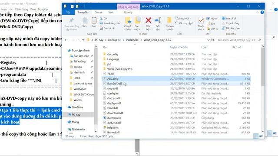This screenshot has height=156, width=278.
Task: Create a new folder with Thư mục mới
Action: pyautogui.click(x=169, y=24)
